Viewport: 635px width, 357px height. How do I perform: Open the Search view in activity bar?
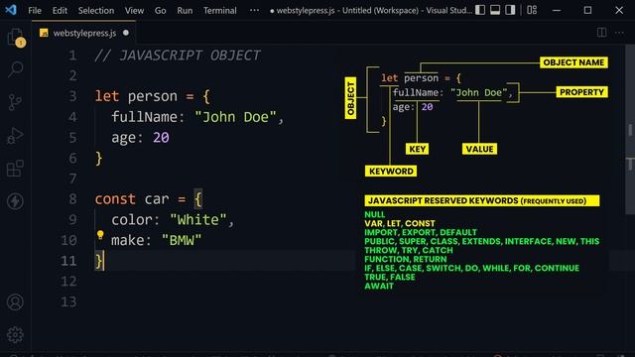click(x=16, y=69)
